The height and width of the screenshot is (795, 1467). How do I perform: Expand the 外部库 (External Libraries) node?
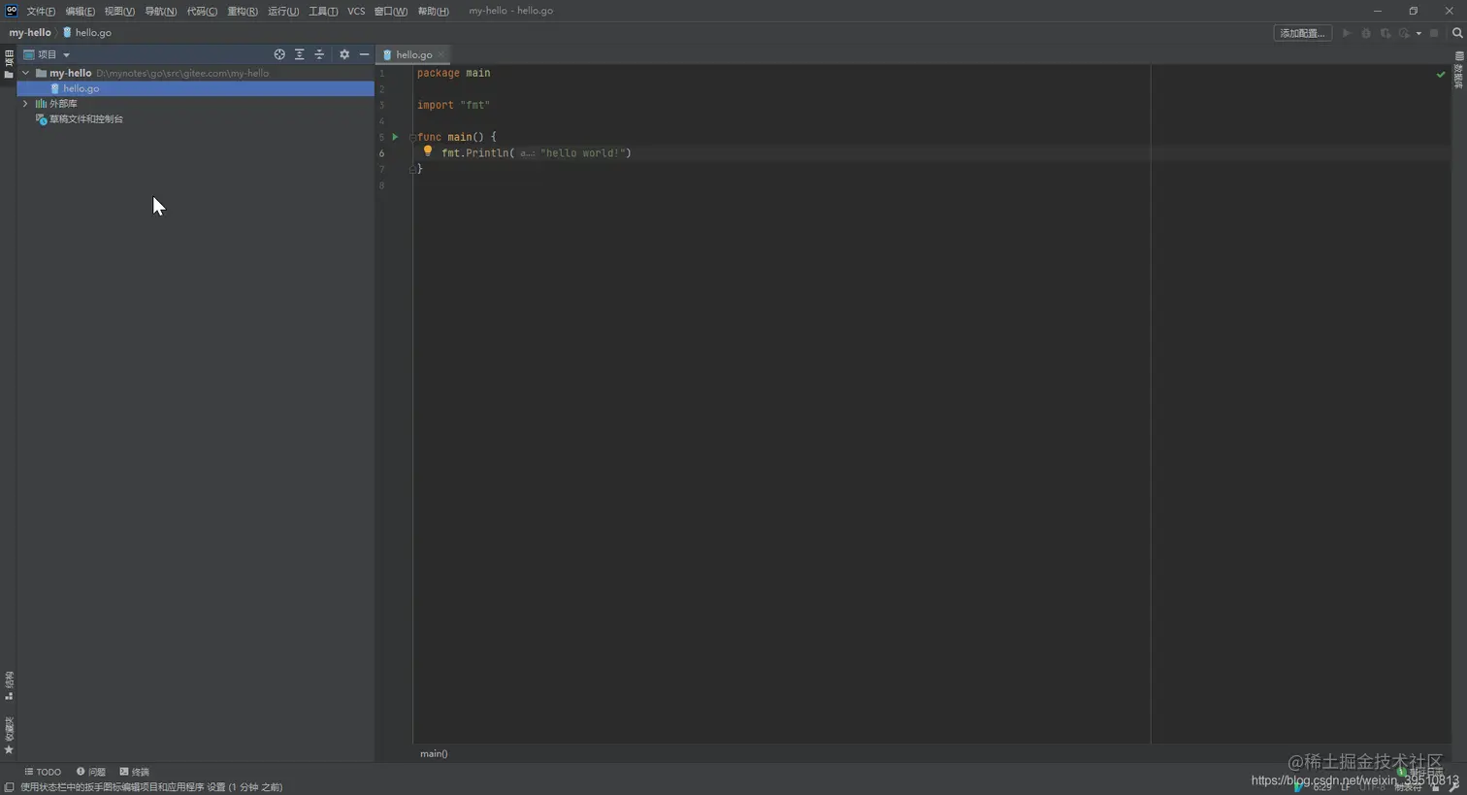coord(25,104)
